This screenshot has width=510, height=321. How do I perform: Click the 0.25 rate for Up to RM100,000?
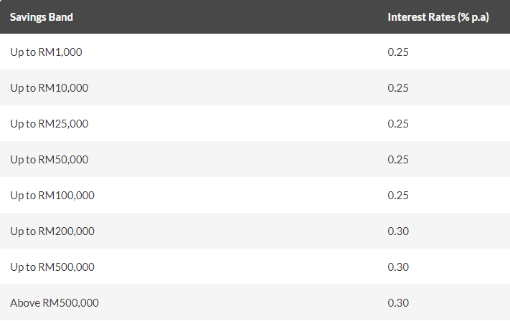[398, 195]
